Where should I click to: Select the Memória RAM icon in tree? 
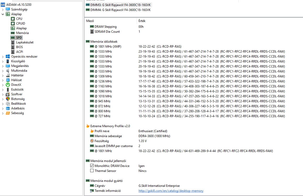click(13, 33)
